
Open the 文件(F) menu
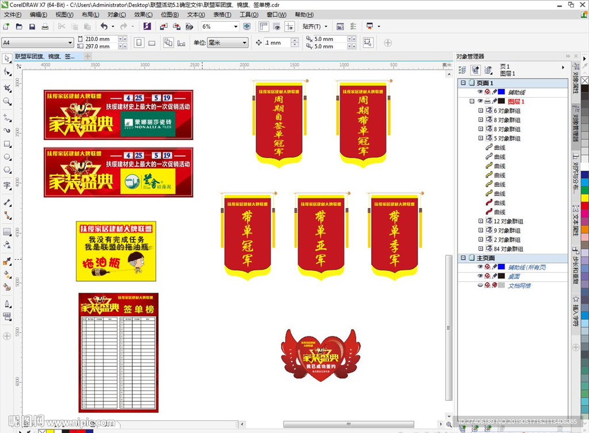[x=13, y=14]
